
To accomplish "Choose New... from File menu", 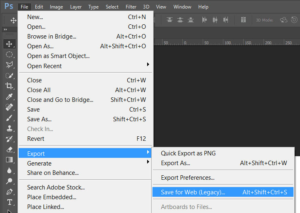I will 85,17.
